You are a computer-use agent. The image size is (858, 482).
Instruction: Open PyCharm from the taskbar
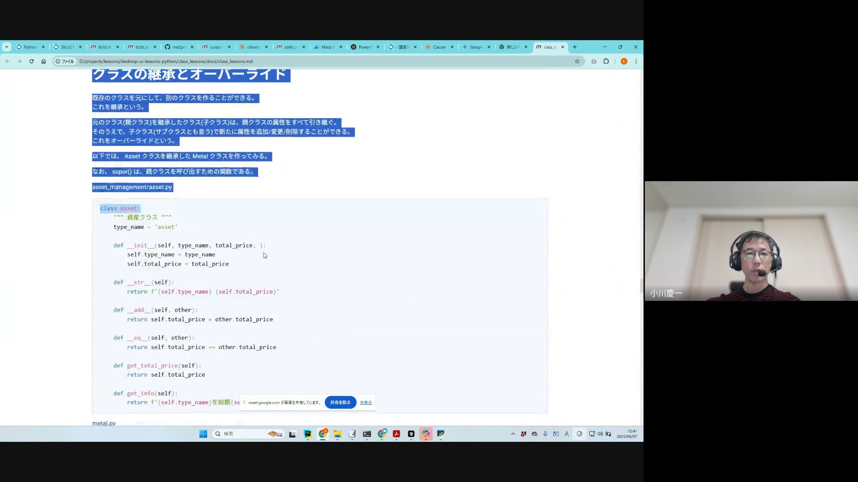(x=307, y=434)
